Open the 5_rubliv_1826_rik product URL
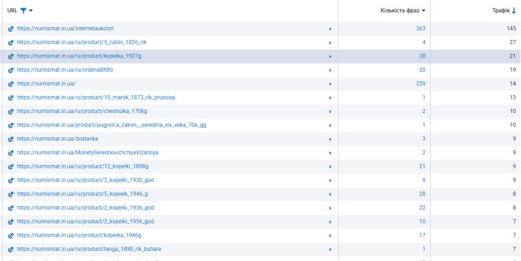The height and width of the screenshot is (261, 521). pos(81,43)
